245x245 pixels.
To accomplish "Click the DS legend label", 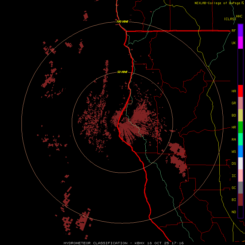I will [234, 164].
